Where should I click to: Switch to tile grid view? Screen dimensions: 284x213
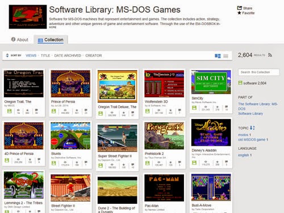[x=218, y=56]
